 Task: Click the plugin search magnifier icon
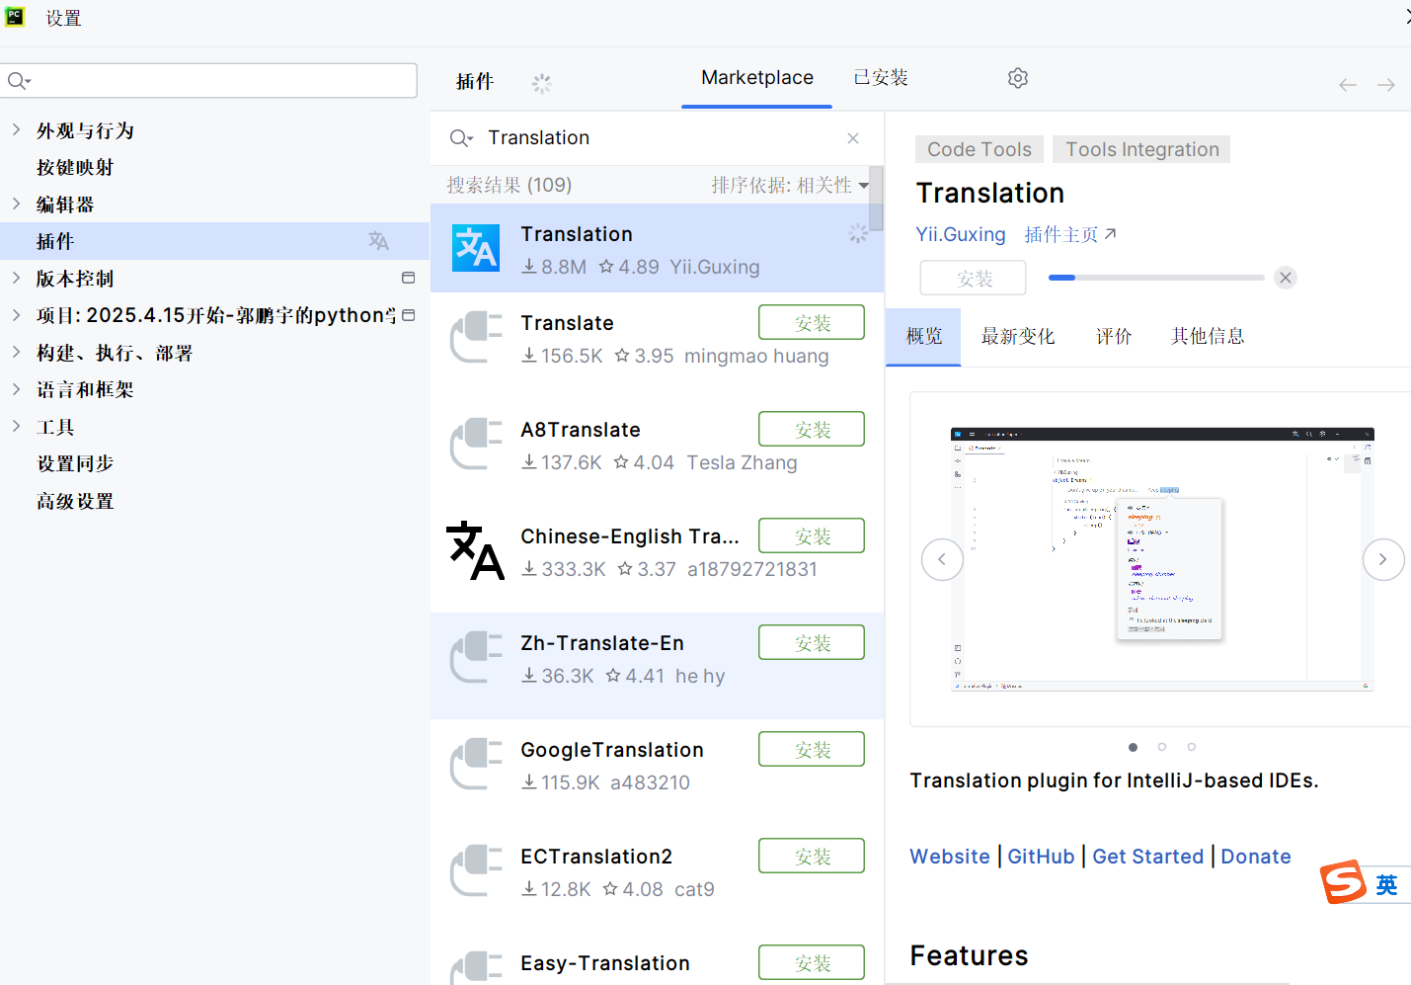point(460,138)
